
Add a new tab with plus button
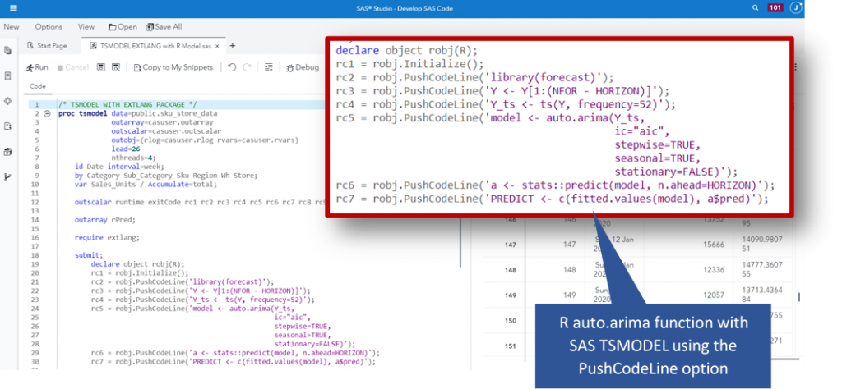[x=233, y=46]
